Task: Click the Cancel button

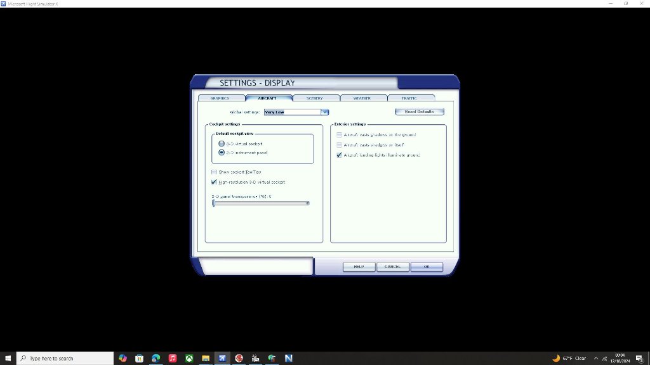Action: [x=392, y=267]
